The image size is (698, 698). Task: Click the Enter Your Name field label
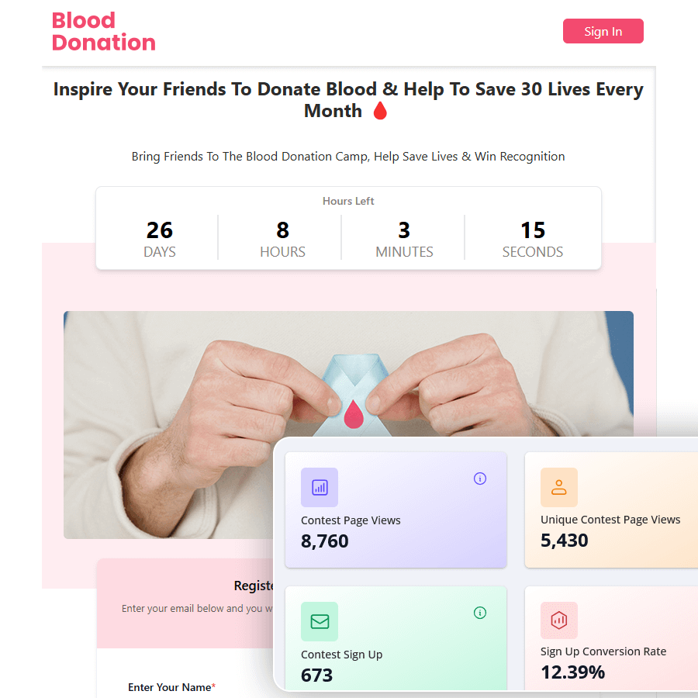172,687
